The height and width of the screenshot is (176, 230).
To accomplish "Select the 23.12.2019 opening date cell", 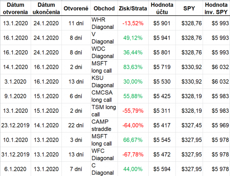I will coord(15,125).
